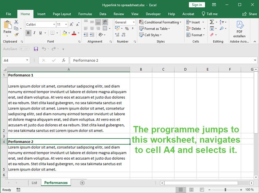This screenshot has height=193, width=259.
Task: Toggle Wrap Text button
Action: click(x=105, y=22)
